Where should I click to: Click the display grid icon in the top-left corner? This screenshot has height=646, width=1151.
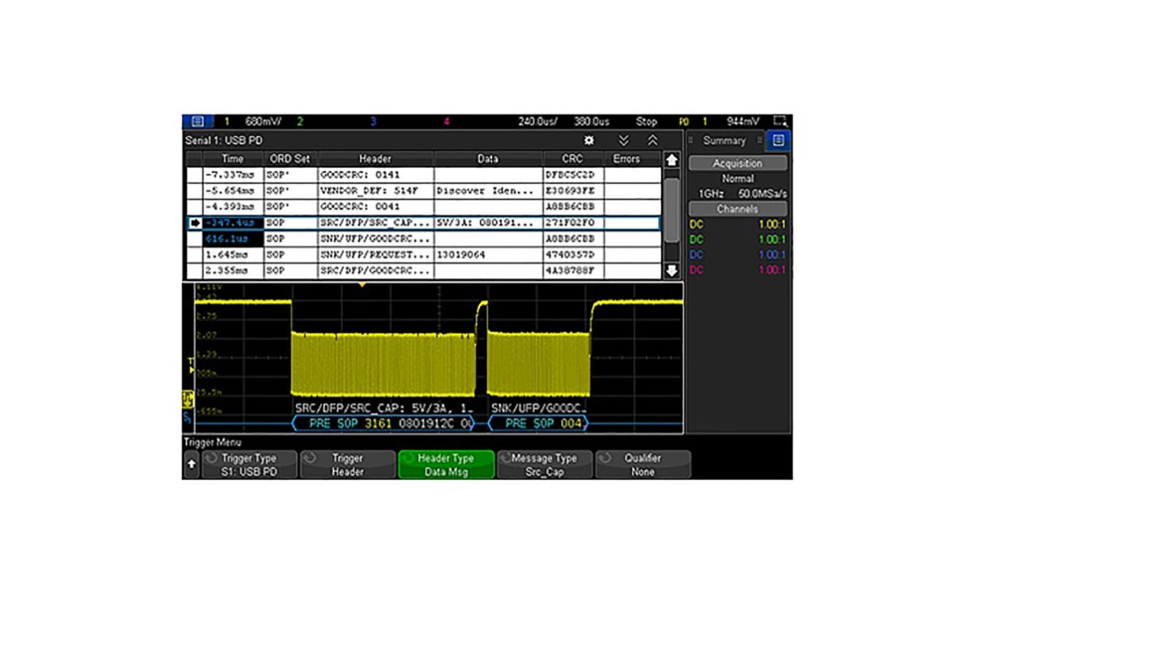pos(198,121)
